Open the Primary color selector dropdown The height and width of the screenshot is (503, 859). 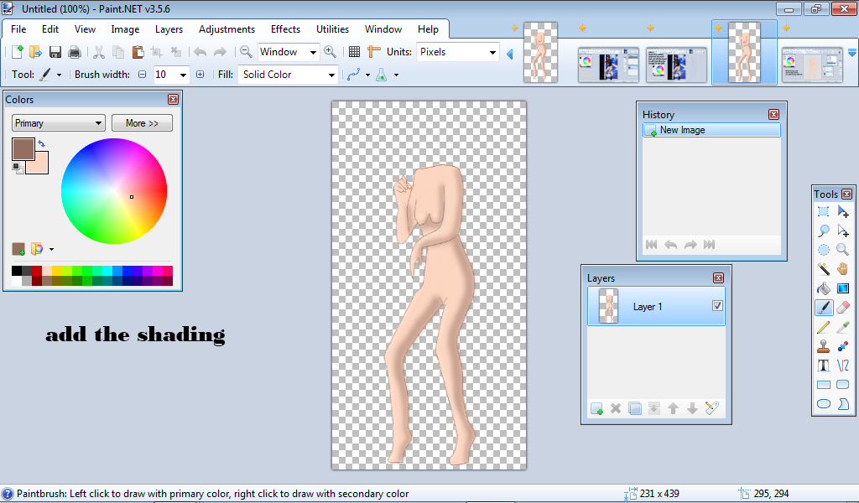[58, 123]
